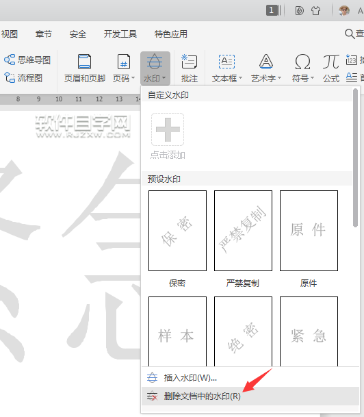364x417 pixels.
Task: Click the numbering icon showing 123
Action: click(351, 60)
